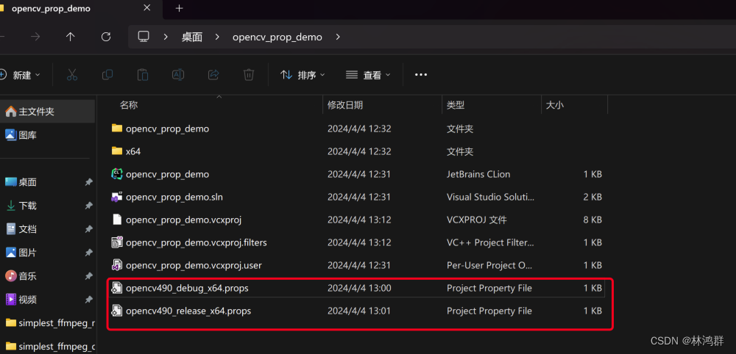Click VCXPROJ 文件 type cell

[476, 220]
